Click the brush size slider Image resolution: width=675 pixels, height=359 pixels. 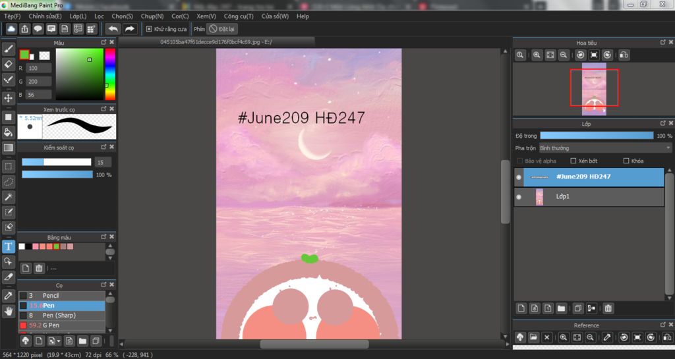point(57,162)
